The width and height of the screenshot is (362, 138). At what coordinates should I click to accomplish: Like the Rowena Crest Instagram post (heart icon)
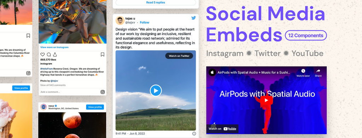point(42,54)
